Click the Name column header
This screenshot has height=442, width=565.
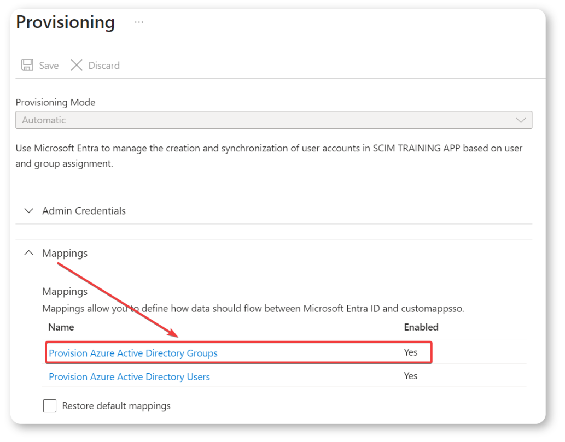61,327
